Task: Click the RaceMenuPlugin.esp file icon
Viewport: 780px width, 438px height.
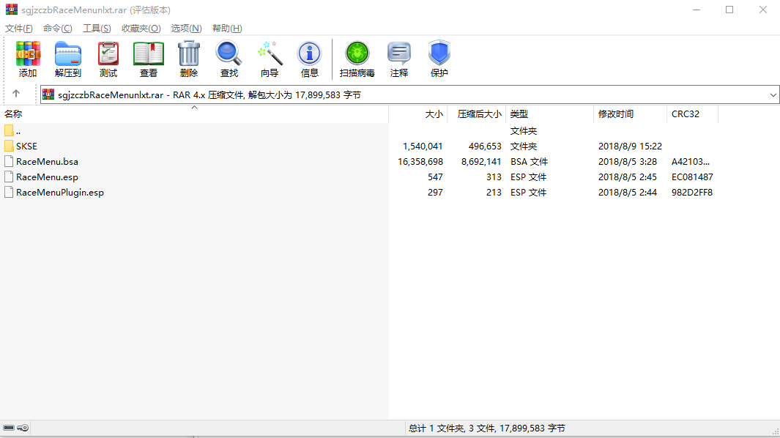Action: coord(9,192)
